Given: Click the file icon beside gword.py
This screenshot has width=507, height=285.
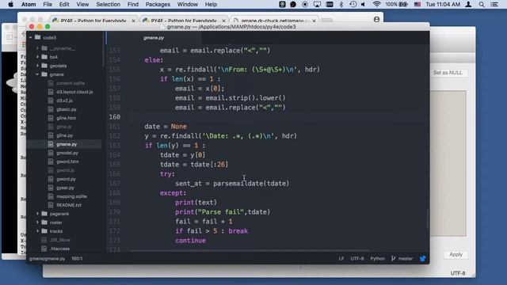Looking at the screenshot, I should pyautogui.click(x=51, y=179).
